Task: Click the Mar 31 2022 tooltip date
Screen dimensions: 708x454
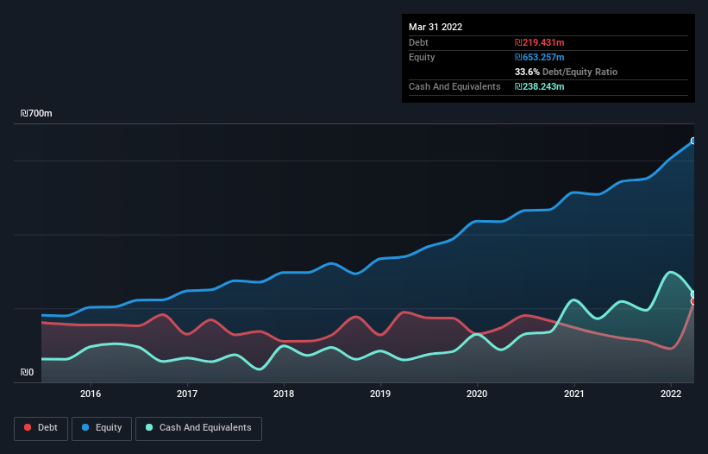Action: coord(435,27)
